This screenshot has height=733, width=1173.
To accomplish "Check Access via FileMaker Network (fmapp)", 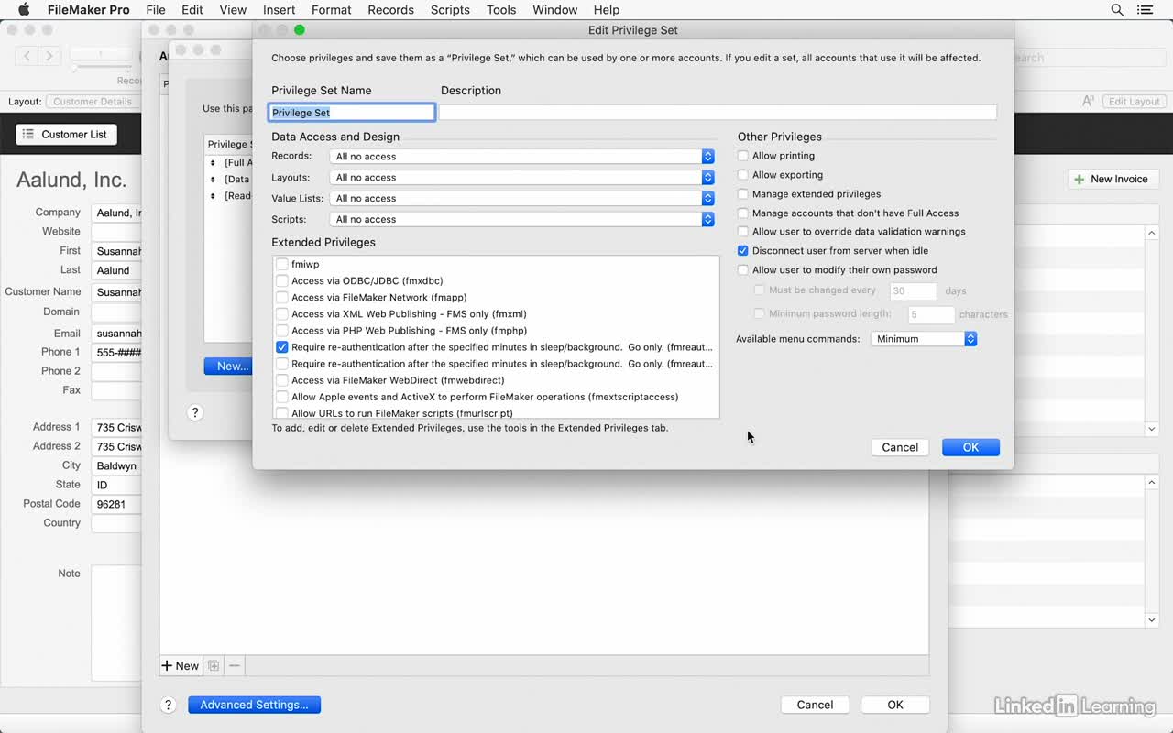I will 282,298.
